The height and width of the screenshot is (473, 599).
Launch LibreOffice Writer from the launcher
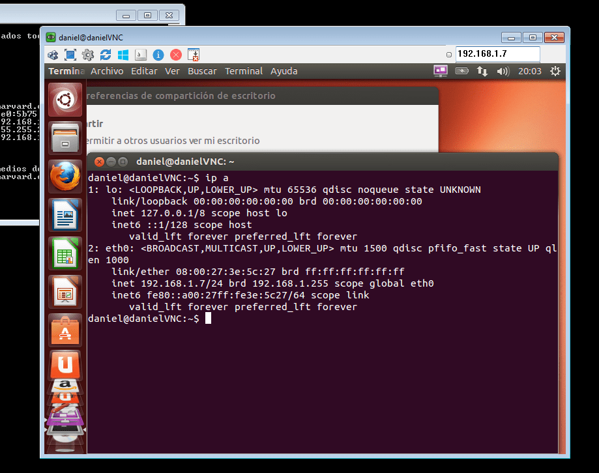(x=65, y=214)
